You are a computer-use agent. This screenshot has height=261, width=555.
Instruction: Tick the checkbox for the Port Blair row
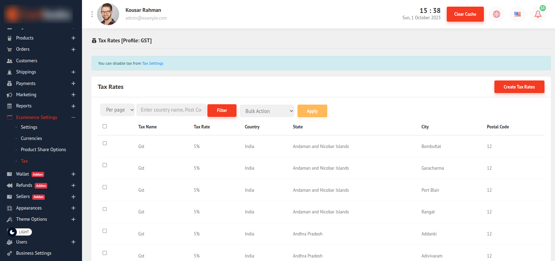[105, 187]
